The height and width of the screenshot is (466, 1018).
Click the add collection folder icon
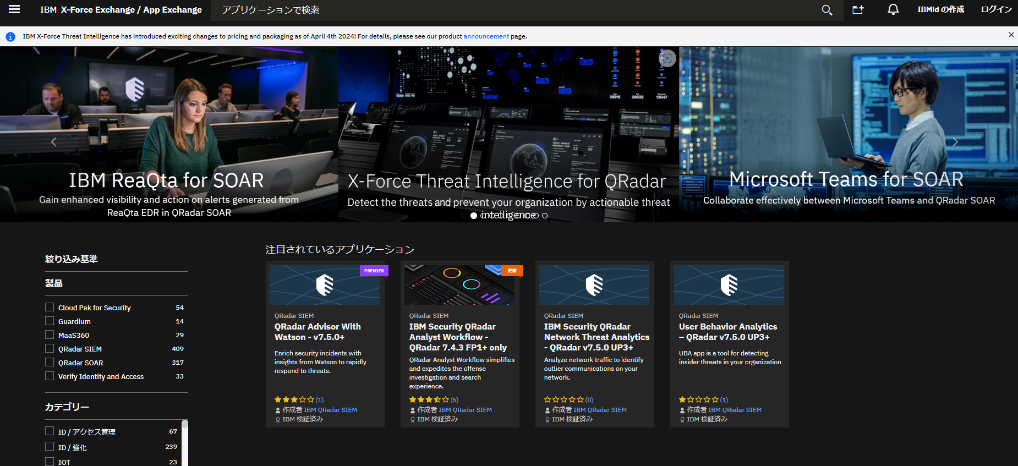[x=858, y=10]
